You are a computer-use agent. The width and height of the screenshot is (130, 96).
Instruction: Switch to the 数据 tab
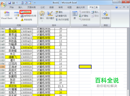coord(51,7)
